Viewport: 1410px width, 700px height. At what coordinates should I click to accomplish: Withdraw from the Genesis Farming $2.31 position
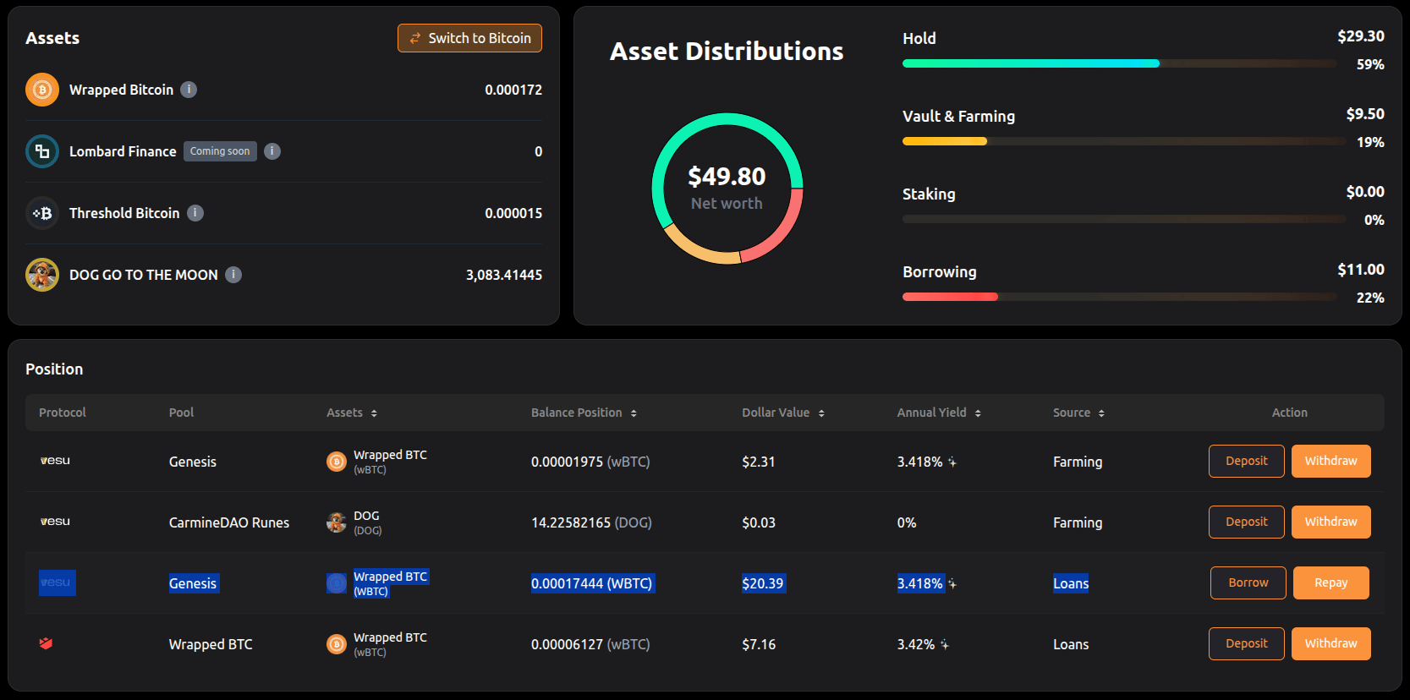[1330, 461]
